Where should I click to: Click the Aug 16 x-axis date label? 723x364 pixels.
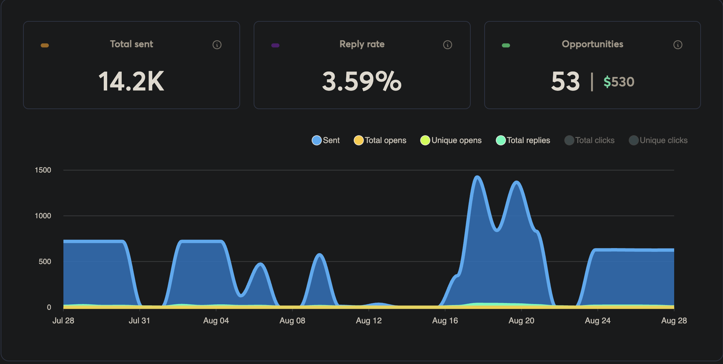pos(445,321)
